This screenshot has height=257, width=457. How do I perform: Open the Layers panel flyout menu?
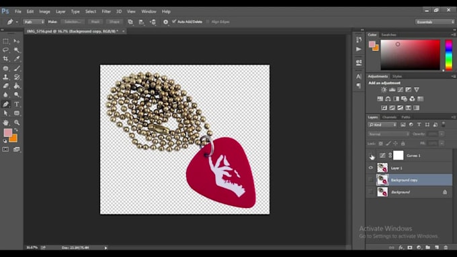click(x=454, y=117)
